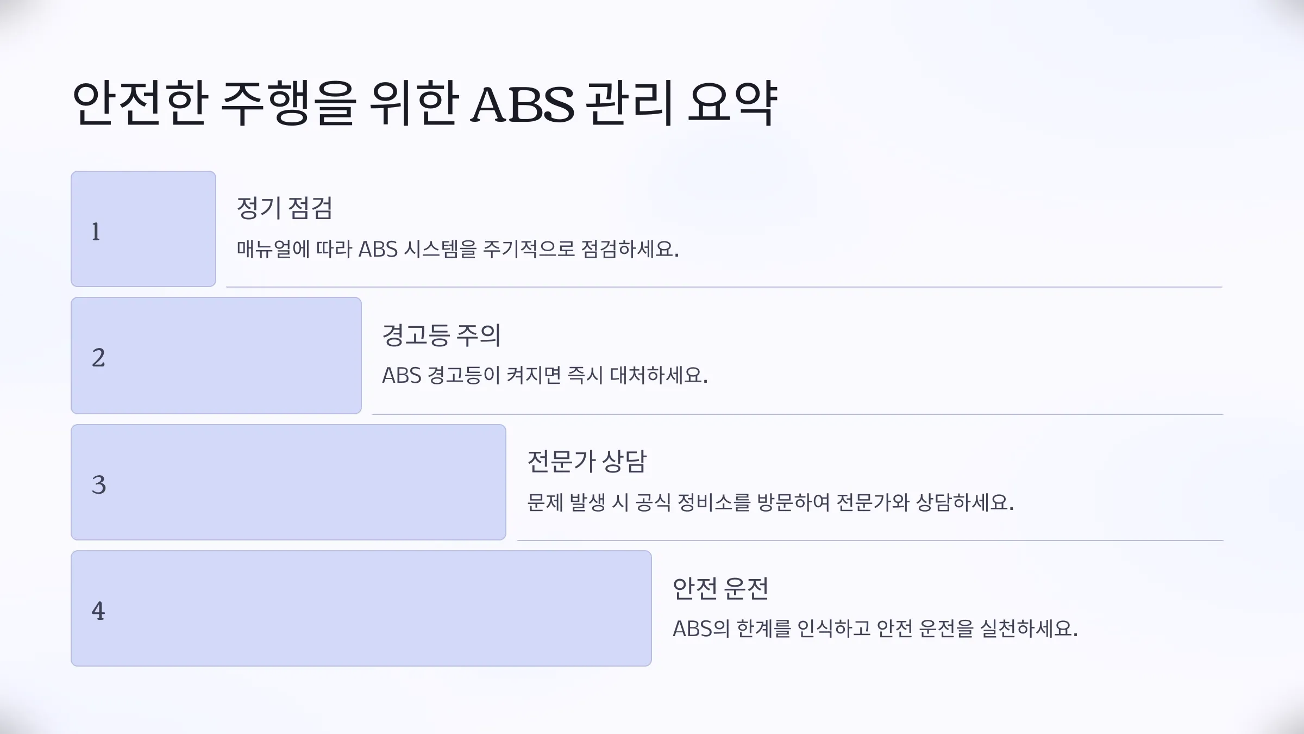Click the heading 전문가 상담
This screenshot has height=734, width=1304.
tap(587, 461)
